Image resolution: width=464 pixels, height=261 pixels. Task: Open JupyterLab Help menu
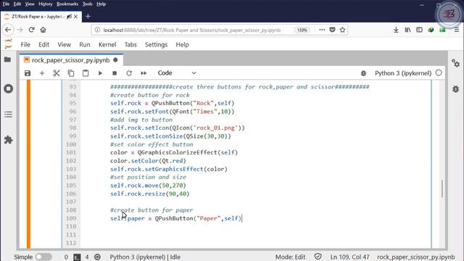tap(182, 45)
